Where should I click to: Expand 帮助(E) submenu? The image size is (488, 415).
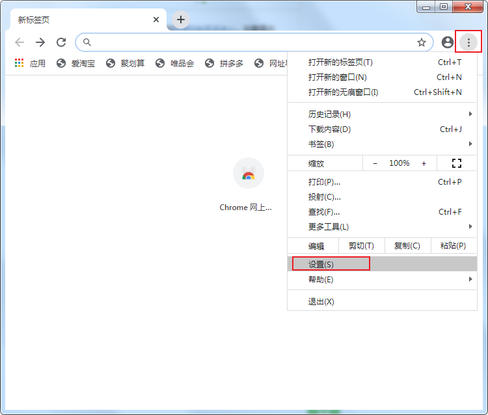click(382, 279)
